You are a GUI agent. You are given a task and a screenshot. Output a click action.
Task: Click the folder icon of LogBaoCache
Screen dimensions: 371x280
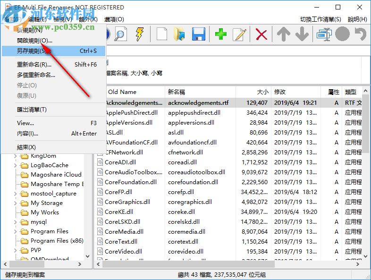pos(25,165)
